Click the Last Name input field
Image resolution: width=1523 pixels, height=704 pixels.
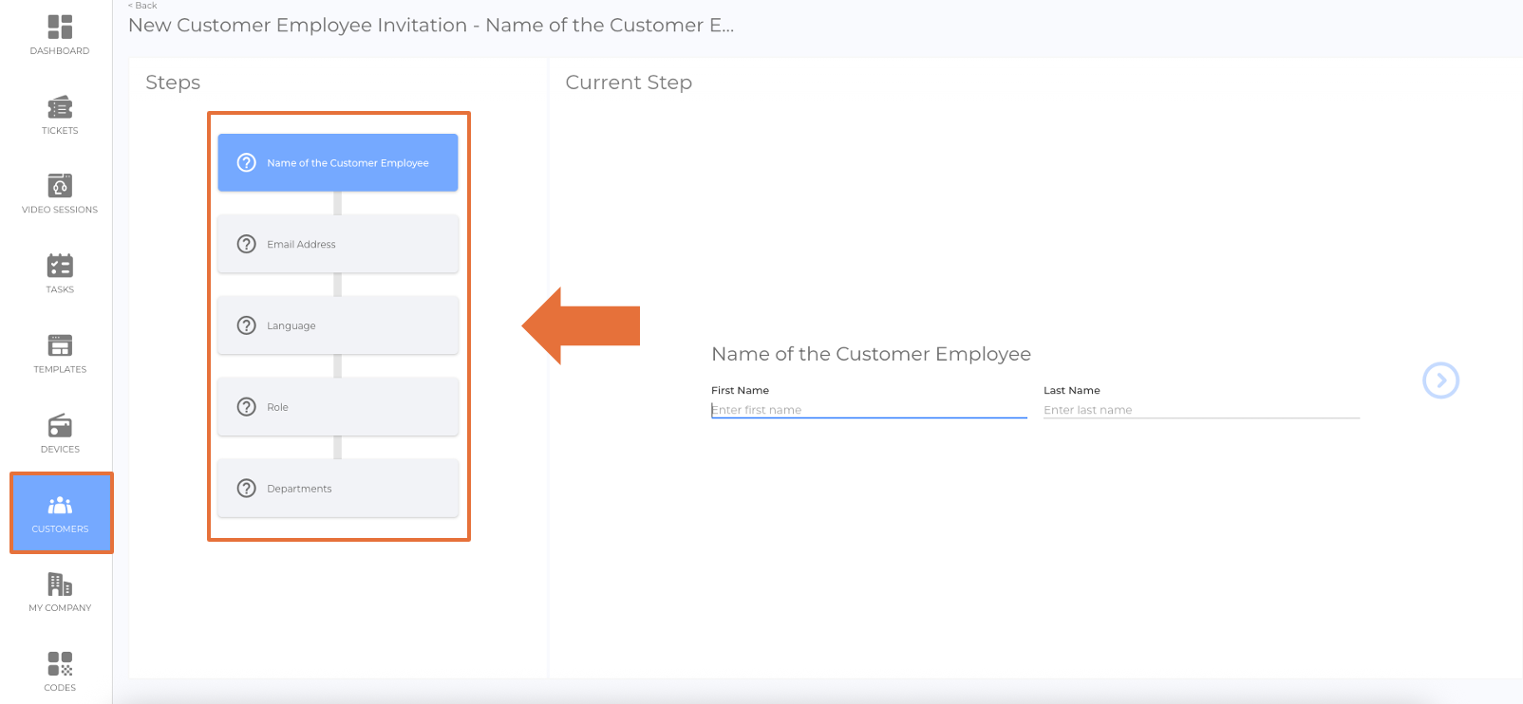tap(1200, 410)
